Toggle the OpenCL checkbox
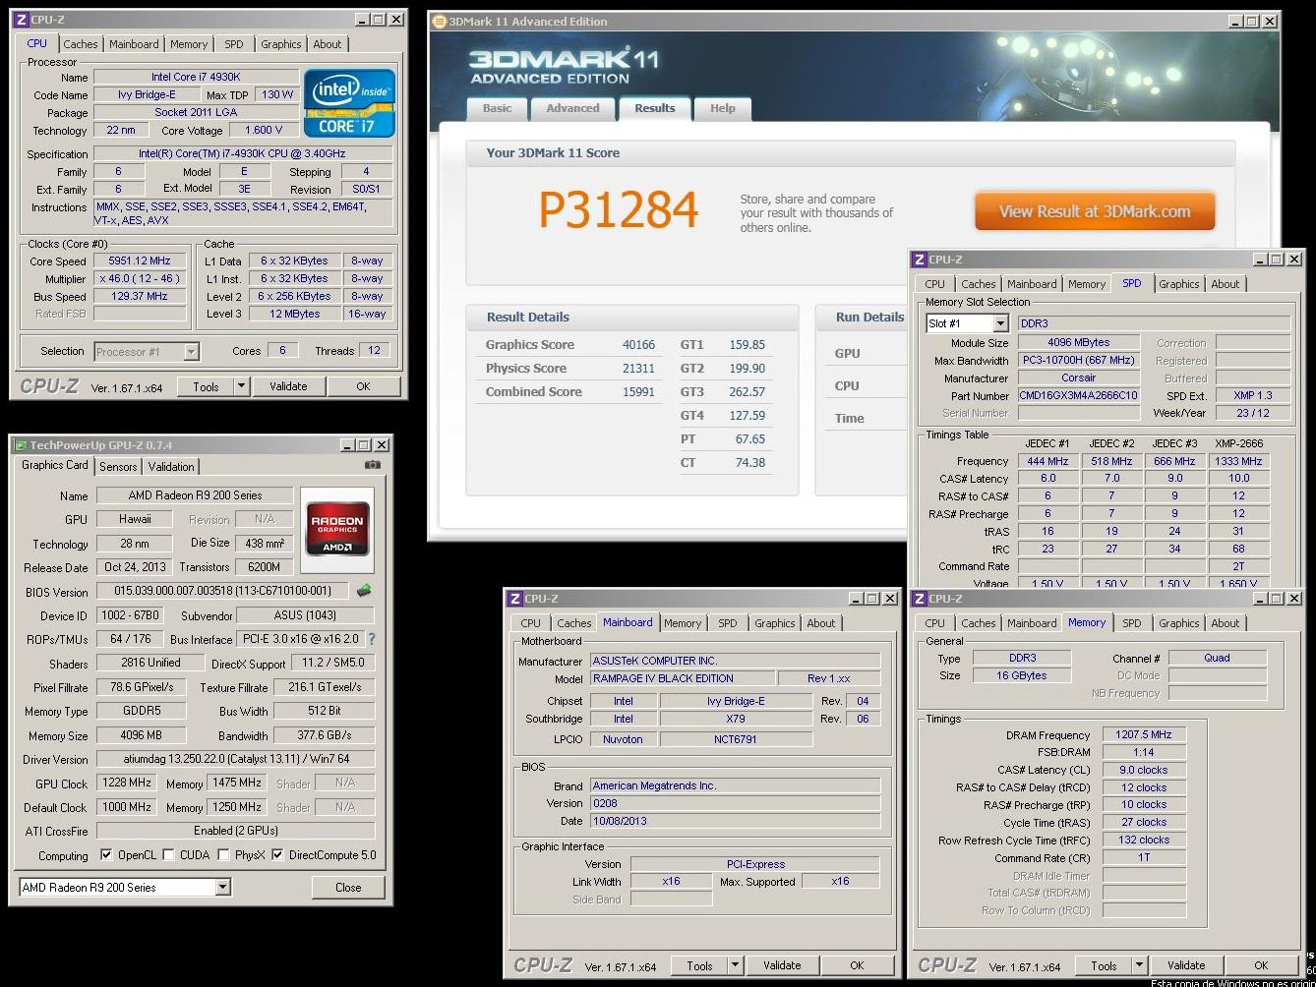 click(106, 855)
